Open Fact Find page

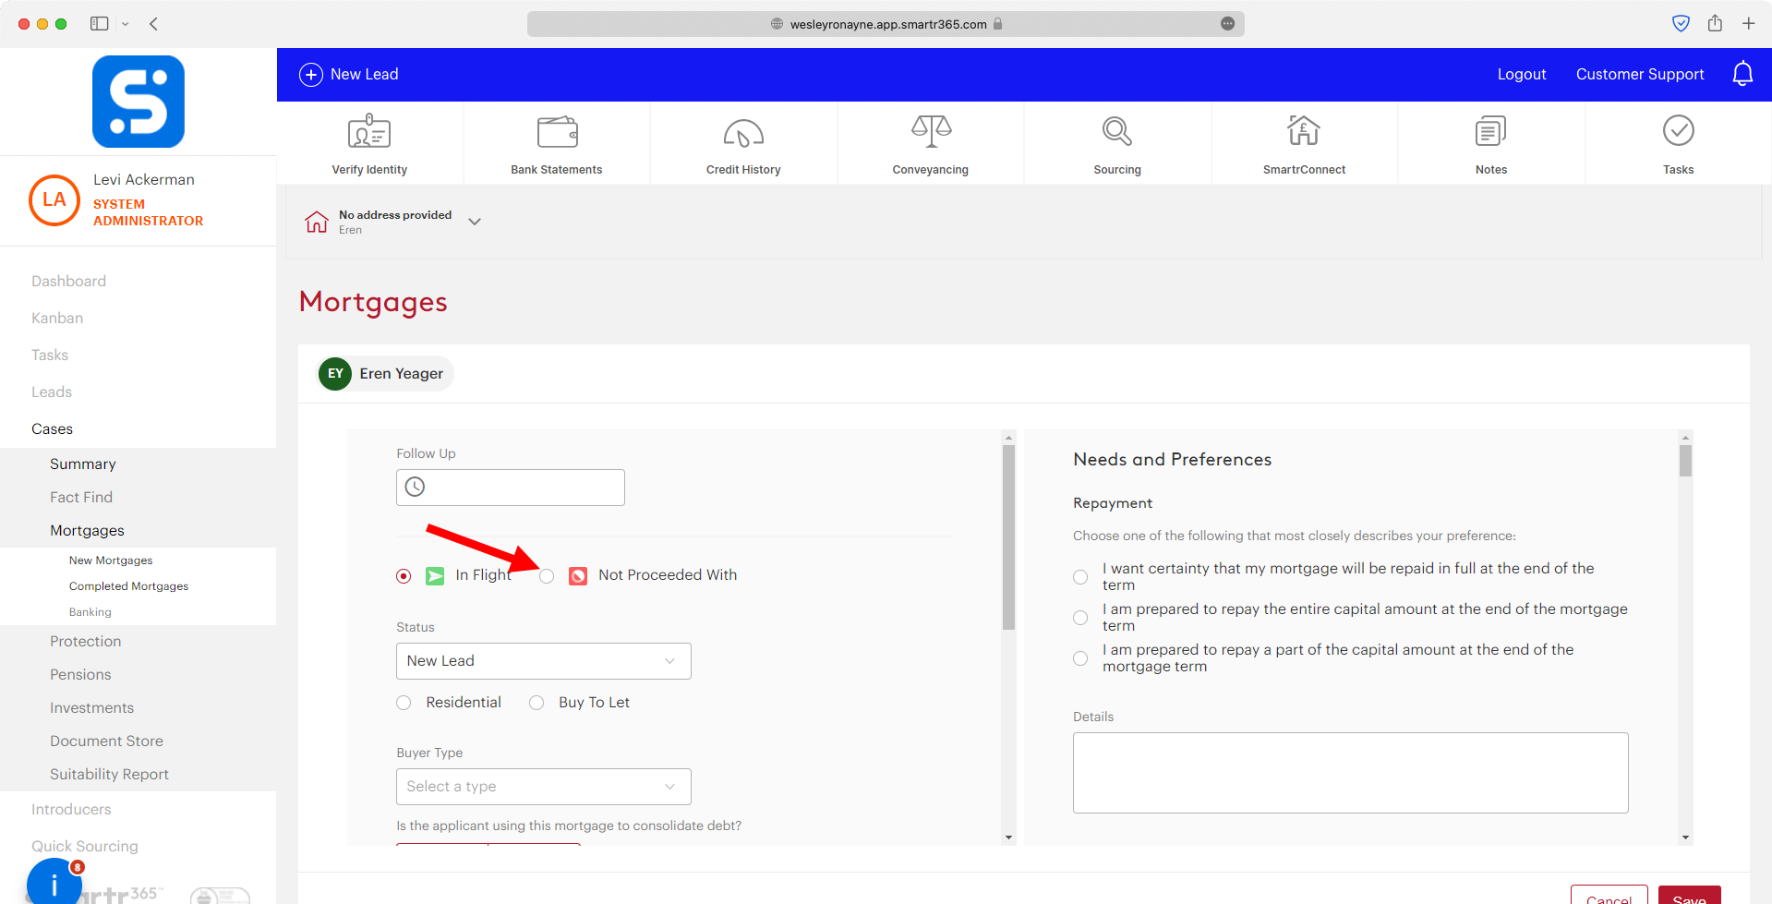[81, 497]
